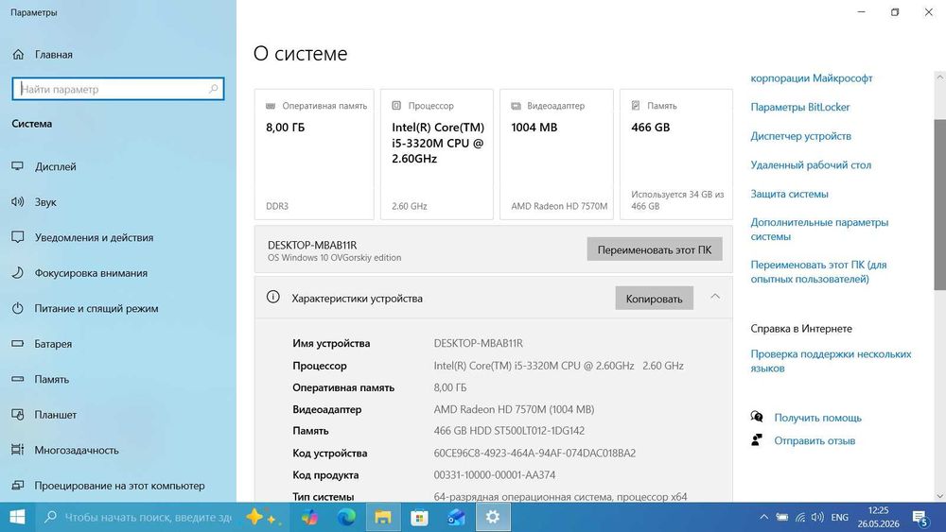946x532 pixels.
Task: Click the scrollbar up arrow
Action: tap(940, 77)
